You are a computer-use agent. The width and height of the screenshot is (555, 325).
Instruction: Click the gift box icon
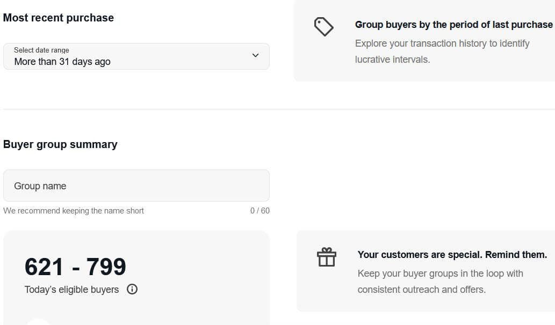pyautogui.click(x=326, y=257)
